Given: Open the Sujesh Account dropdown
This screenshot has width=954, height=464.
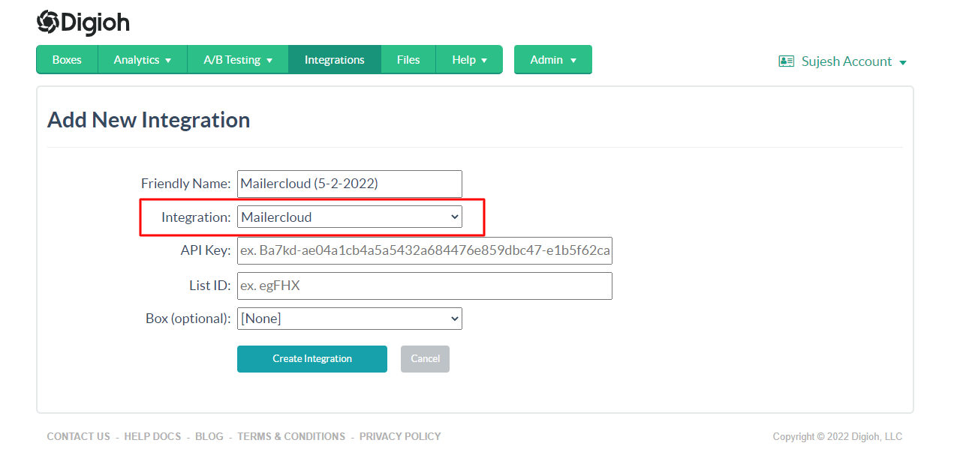Looking at the screenshot, I should [x=853, y=61].
